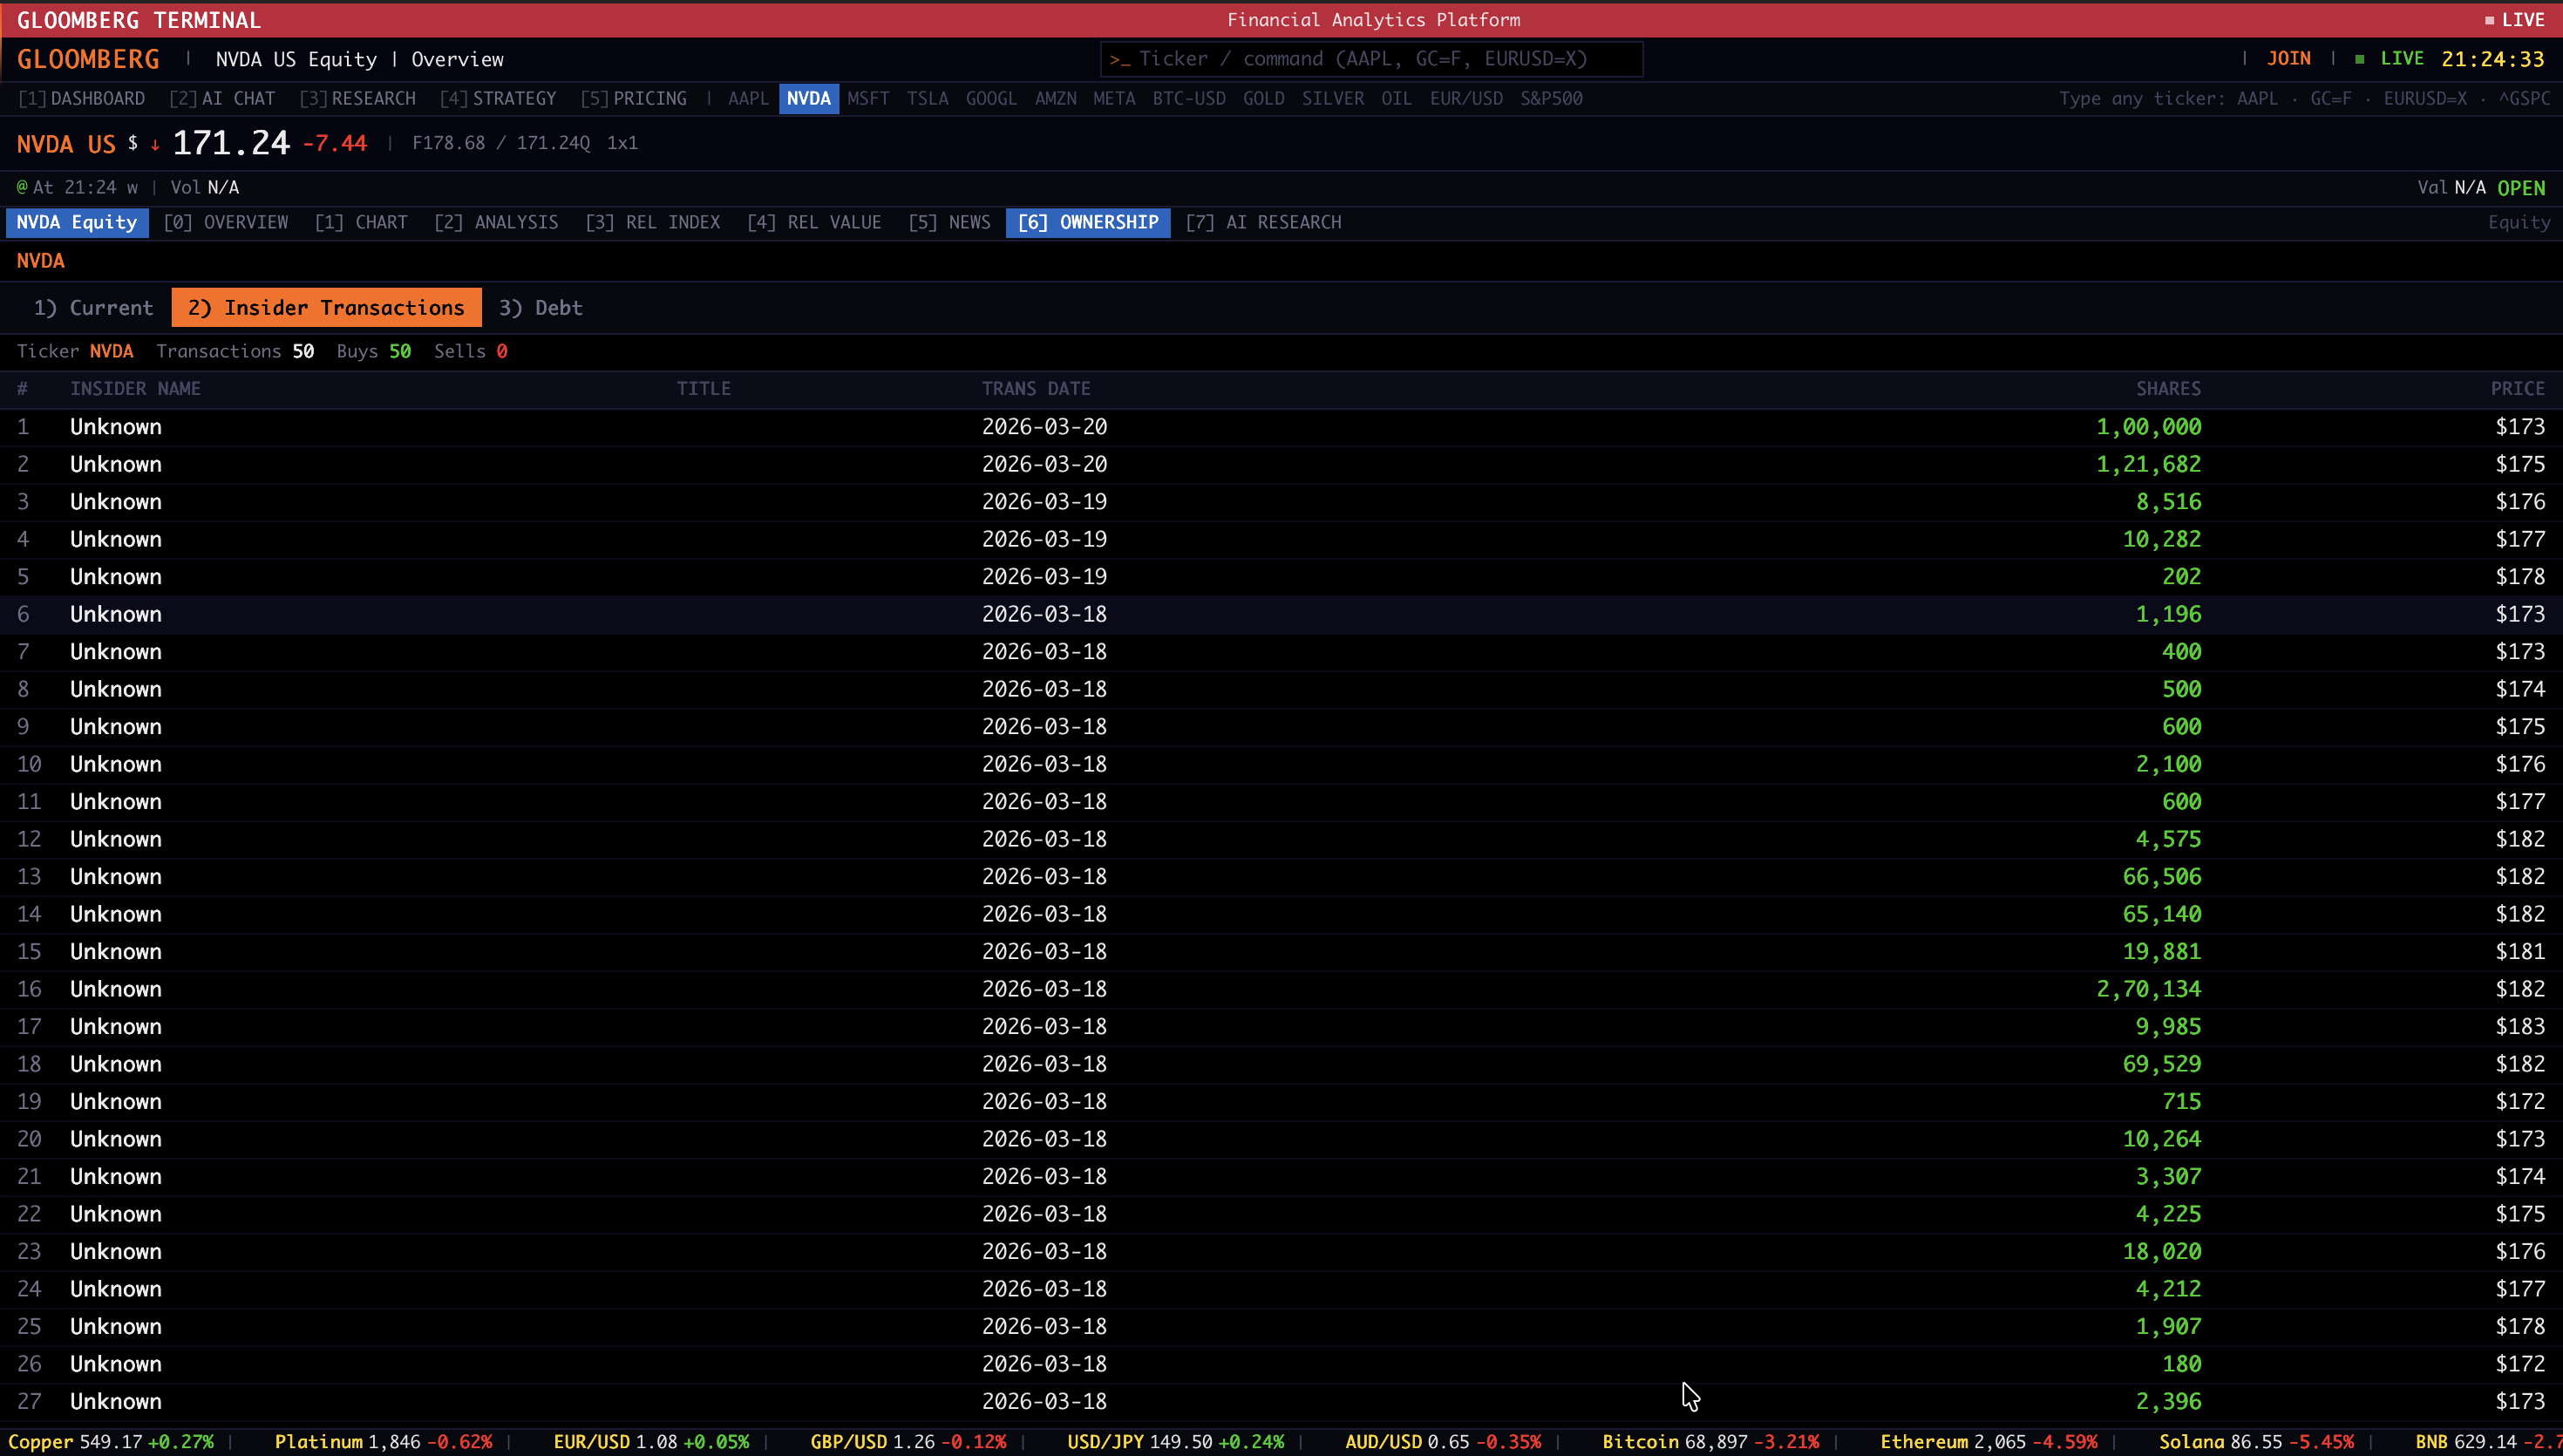
Task: Click the red down-arrow price indicator
Action: [x=155, y=145]
